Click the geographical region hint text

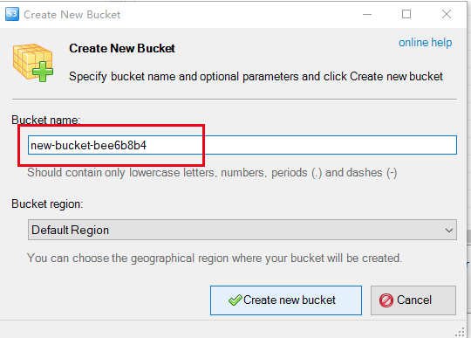click(215, 258)
